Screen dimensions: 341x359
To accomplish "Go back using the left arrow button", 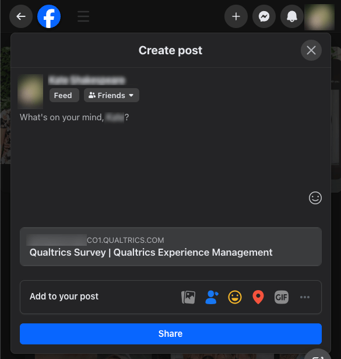I will coord(21,16).
